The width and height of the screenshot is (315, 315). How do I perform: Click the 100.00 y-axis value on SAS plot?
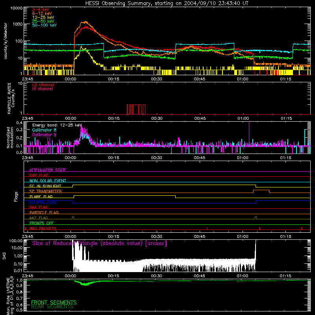point(16,241)
